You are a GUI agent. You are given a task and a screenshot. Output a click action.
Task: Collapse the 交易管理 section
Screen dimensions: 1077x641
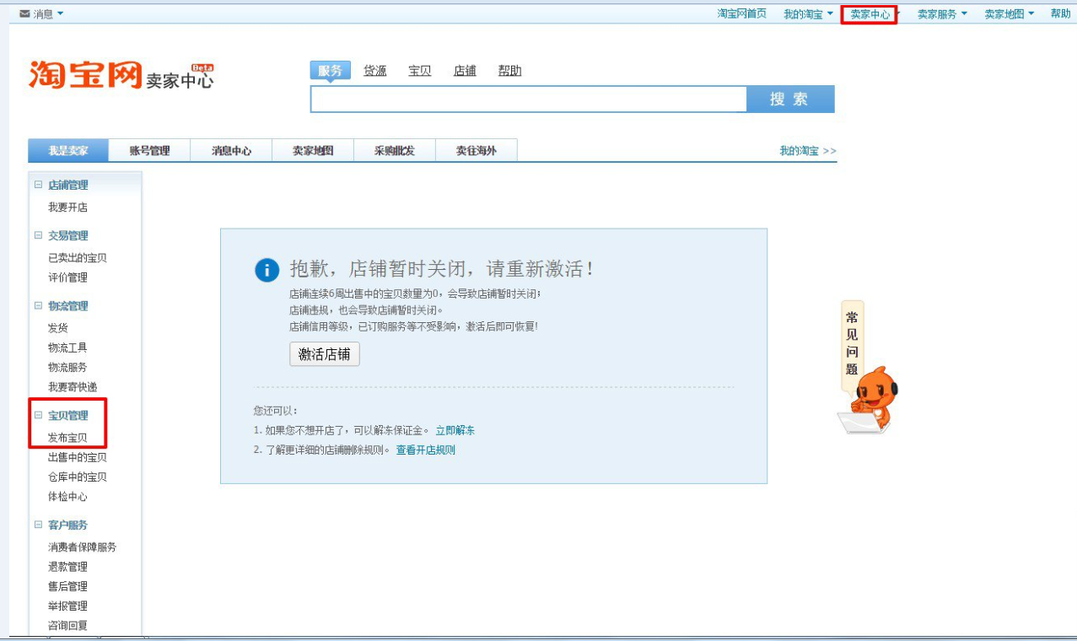click(x=38, y=236)
